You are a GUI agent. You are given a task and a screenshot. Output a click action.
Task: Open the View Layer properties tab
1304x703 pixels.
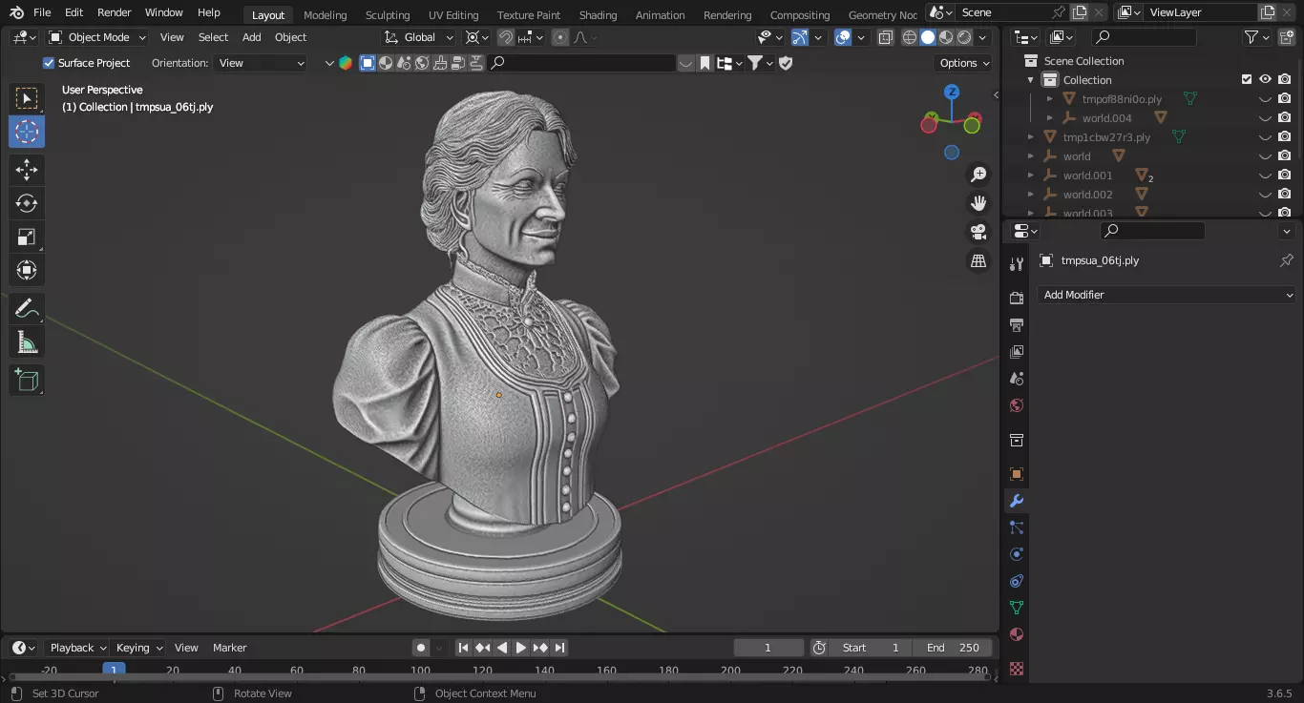1017,352
